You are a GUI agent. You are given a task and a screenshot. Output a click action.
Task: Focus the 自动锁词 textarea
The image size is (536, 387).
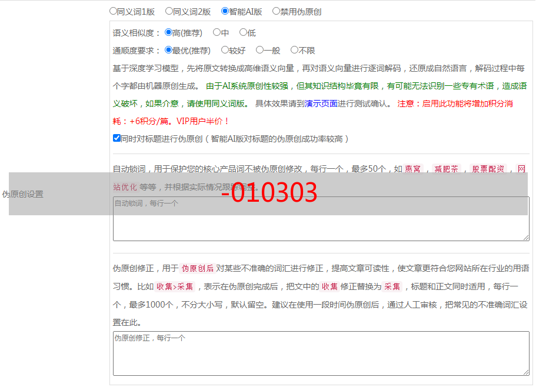point(321,219)
